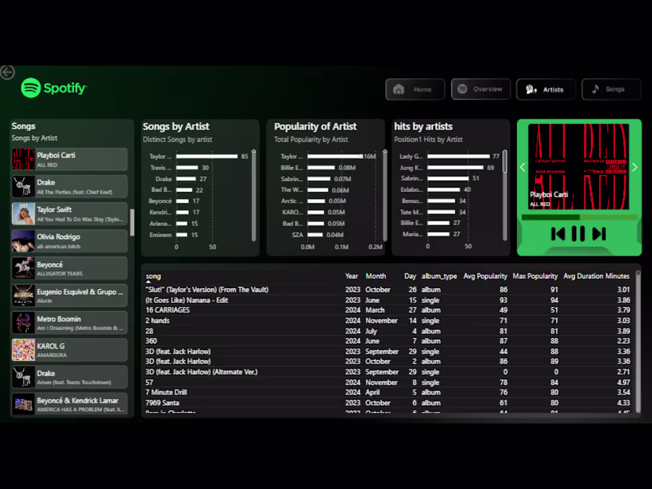Sort table by Max Popularity header
The height and width of the screenshot is (489, 652).
click(535, 276)
